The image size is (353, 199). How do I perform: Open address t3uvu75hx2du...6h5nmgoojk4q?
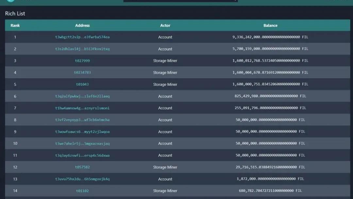[x=82, y=179]
